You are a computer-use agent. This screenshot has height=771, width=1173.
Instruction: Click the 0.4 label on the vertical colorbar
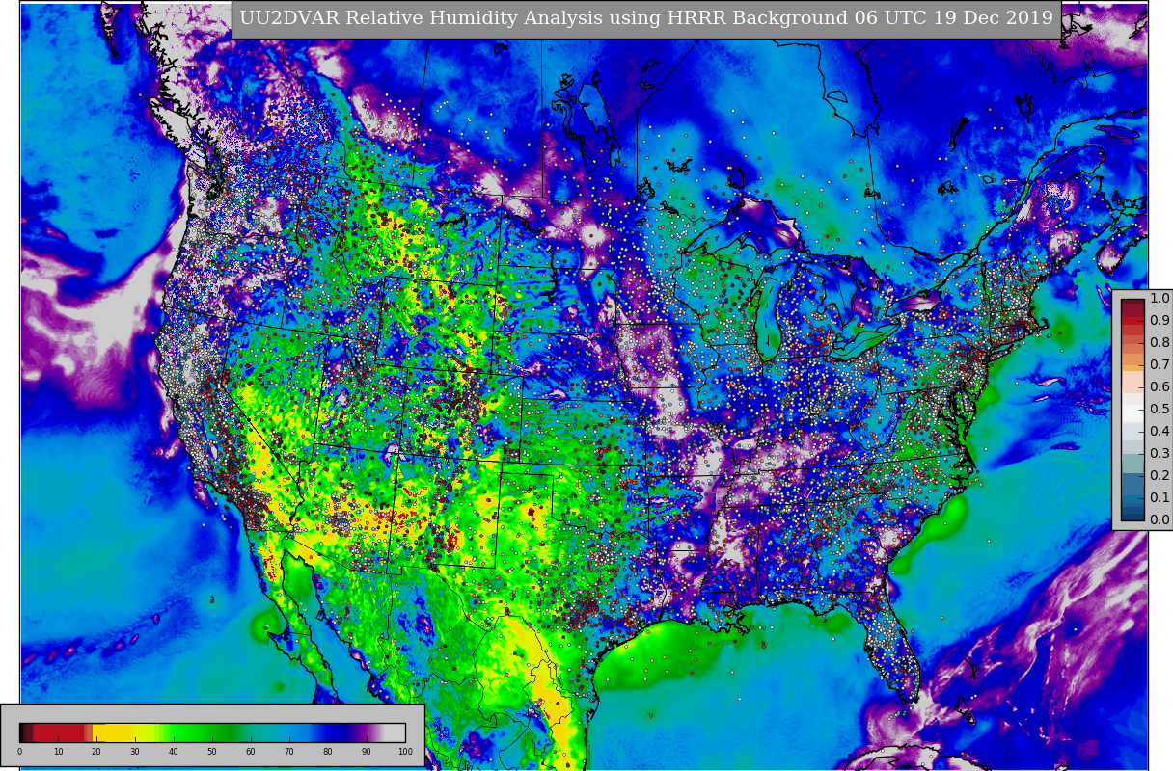1159,432
